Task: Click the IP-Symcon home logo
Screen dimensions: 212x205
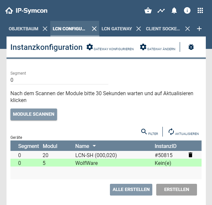Action: pos(26,10)
